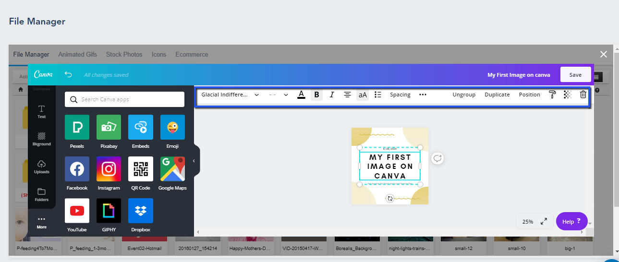Open the Uploads sidebar panel

tap(42, 167)
